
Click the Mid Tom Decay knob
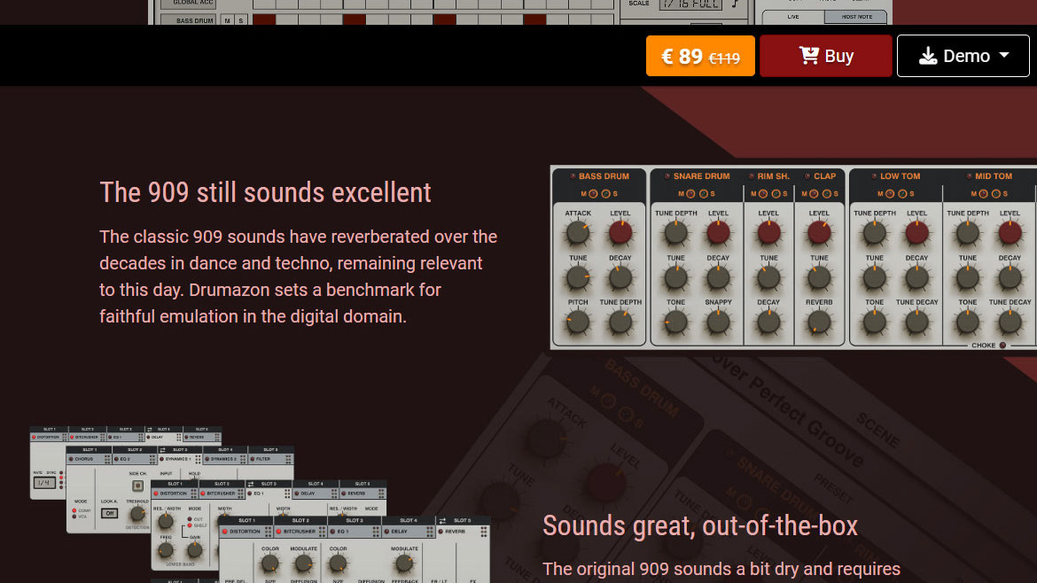[1010, 278]
